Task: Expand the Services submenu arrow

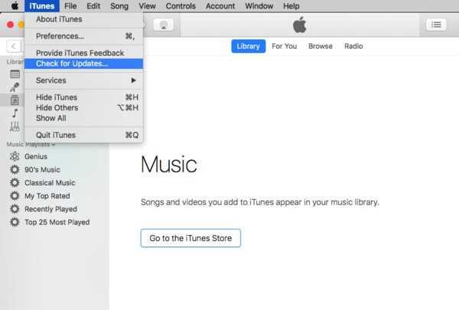Action: click(x=133, y=80)
